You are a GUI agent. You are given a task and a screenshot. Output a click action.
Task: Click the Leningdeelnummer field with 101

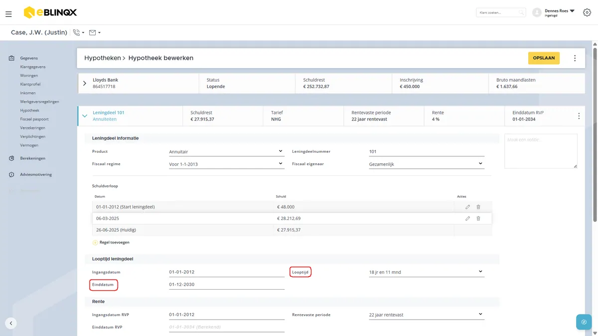click(426, 152)
